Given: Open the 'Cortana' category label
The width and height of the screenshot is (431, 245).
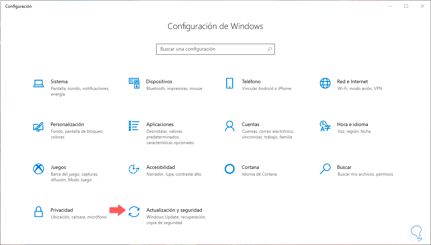Looking at the screenshot, I should pos(251,167).
